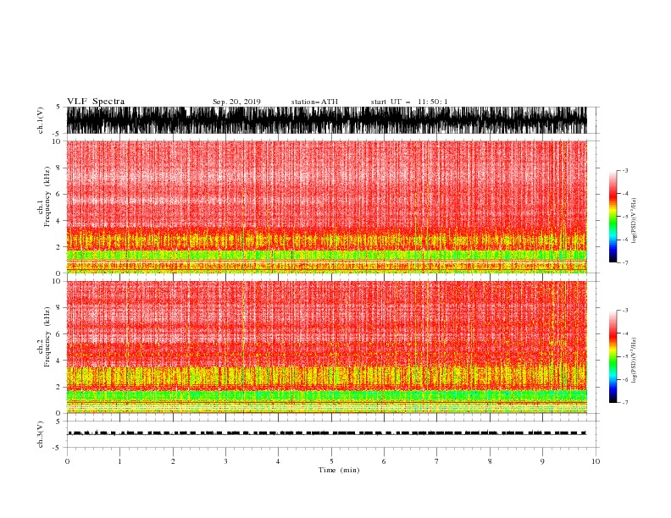Select the log(PSD) label beside ch.2 color bar

point(634,360)
